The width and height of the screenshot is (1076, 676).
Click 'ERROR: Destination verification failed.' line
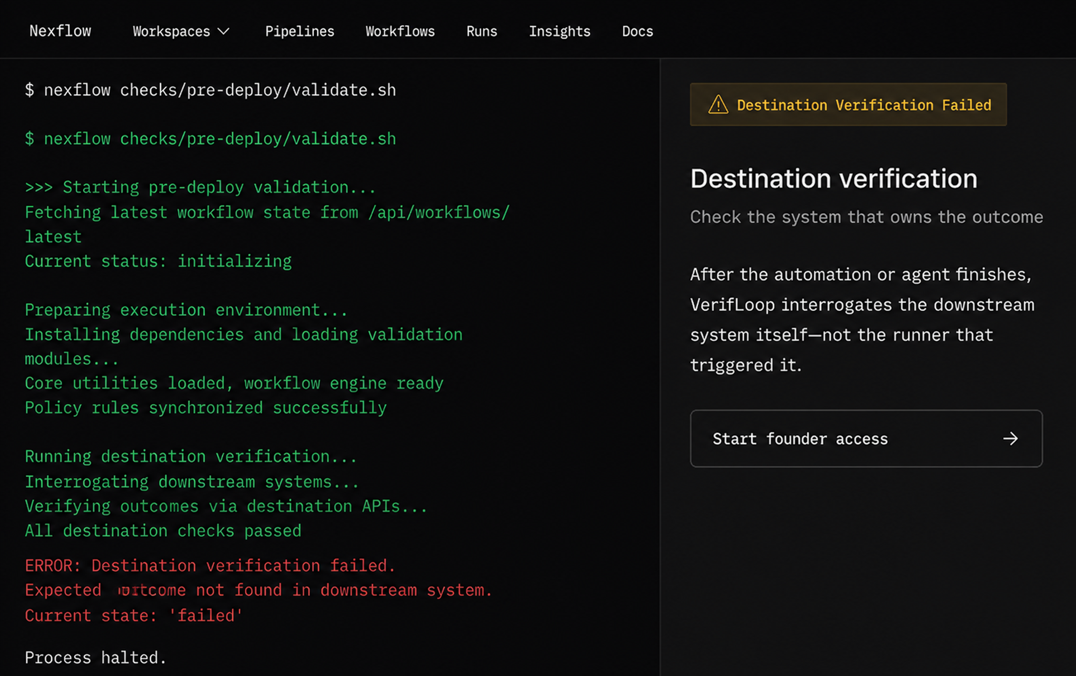(x=210, y=566)
